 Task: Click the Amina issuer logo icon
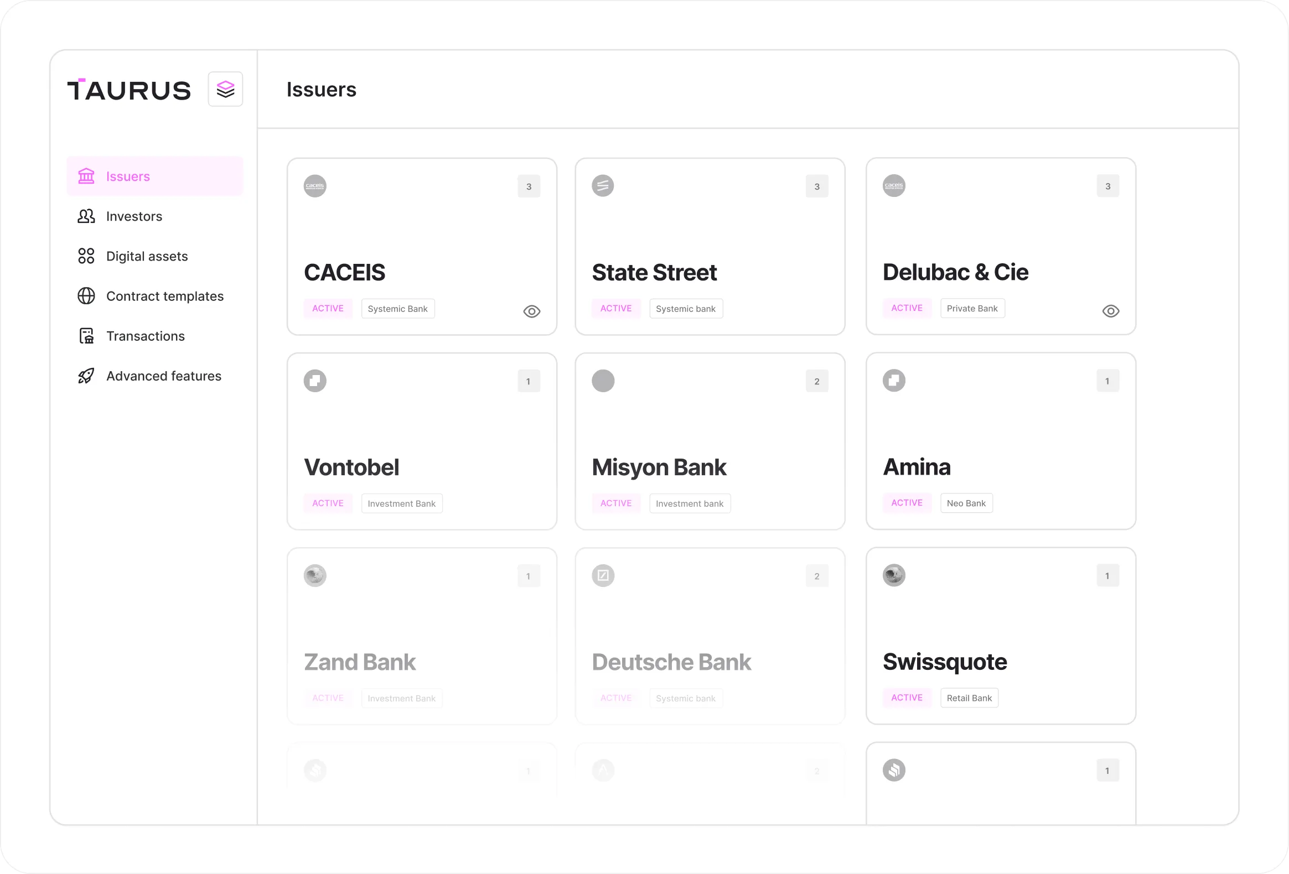click(x=894, y=381)
